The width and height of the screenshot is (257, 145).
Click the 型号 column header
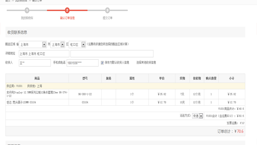point(85,78)
